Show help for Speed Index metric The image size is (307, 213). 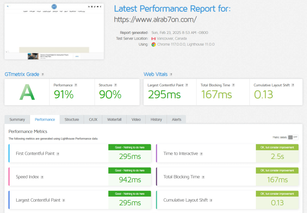pos(42,177)
